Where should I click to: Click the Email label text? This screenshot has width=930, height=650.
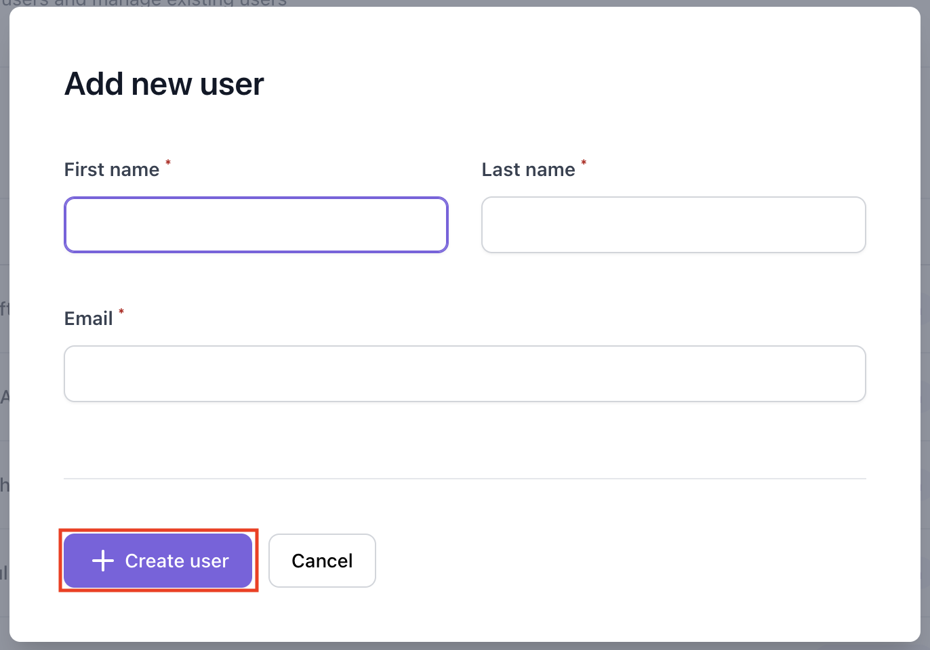click(x=88, y=318)
